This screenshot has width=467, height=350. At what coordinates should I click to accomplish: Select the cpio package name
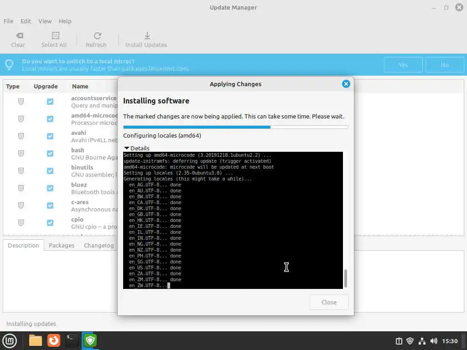click(77, 219)
